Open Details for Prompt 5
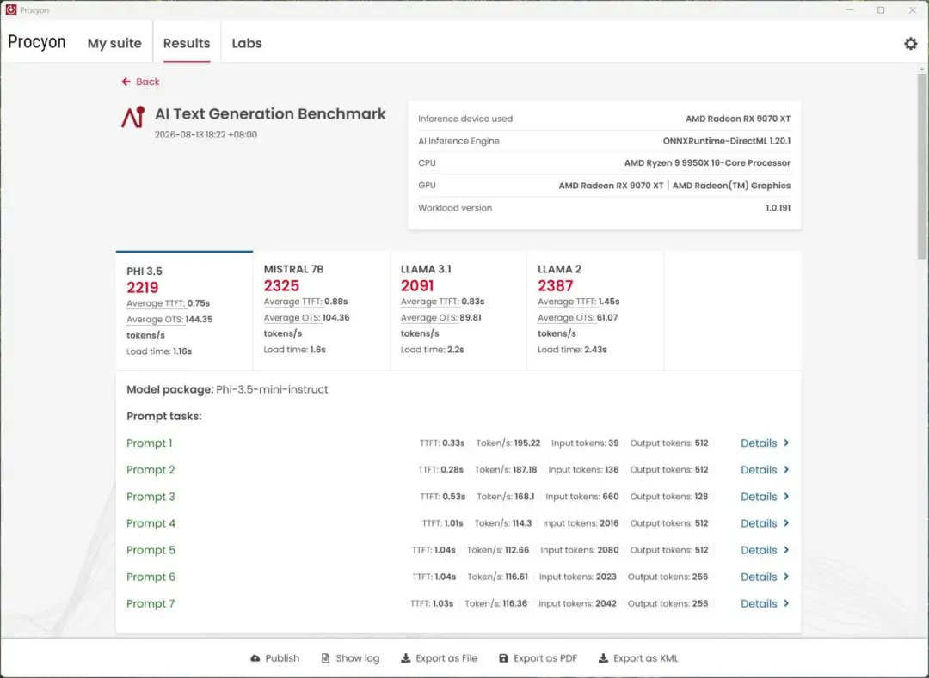This screenshot has height=678, width=929. (765, 550)
